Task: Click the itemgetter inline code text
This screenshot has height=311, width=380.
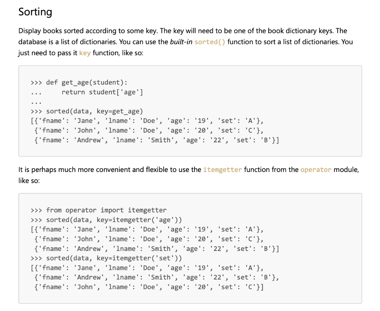Action: pyautogui.click(x=223, y=170)
